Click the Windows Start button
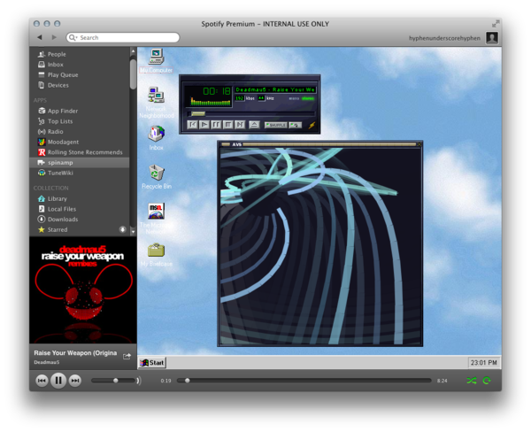 click(152, 363)
